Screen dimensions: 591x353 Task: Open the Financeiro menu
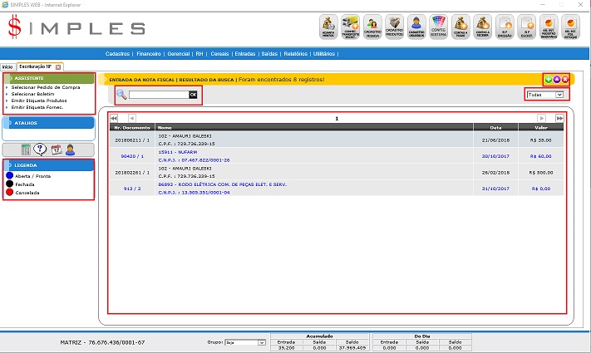tap(149, 54)
